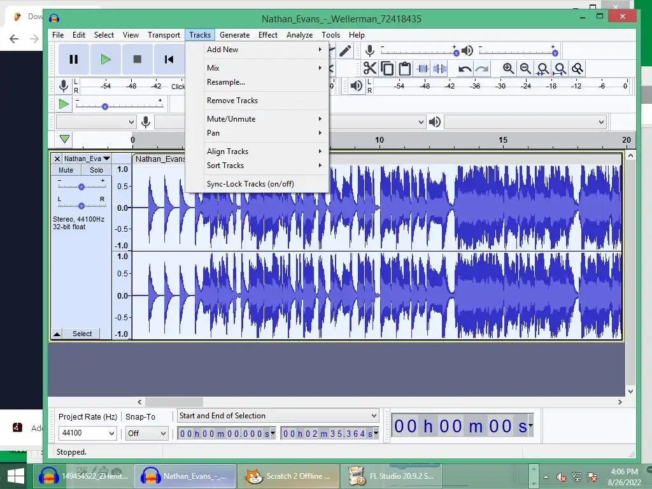Stop playback with the Stop button
This screenshot has height=489, width=652.
(x=138, y=59)
